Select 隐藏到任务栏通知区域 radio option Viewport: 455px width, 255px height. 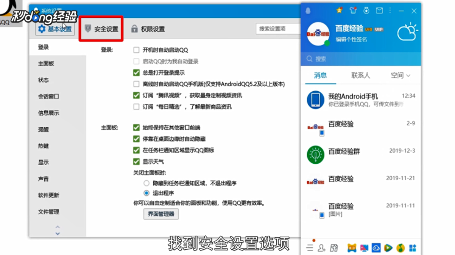tap(146, 183)
